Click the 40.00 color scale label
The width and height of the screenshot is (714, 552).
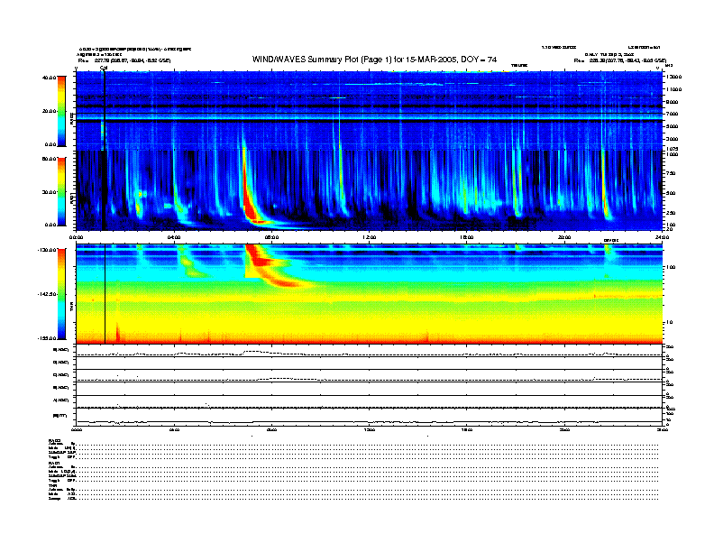49,78
